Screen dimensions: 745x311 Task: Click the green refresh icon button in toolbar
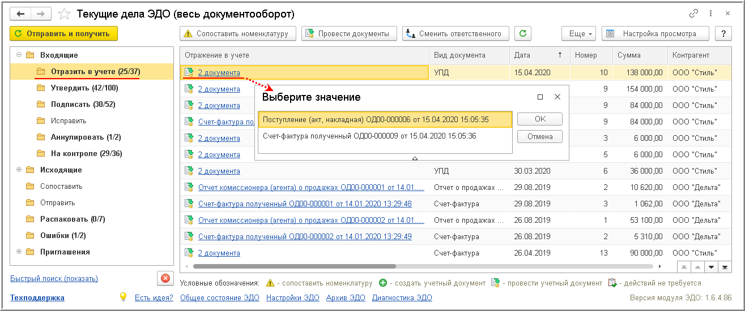tap(522, 33)
